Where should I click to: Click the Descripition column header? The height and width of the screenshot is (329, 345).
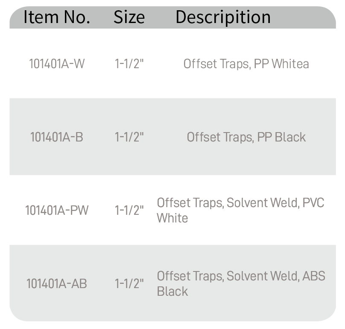coord(223,17)
